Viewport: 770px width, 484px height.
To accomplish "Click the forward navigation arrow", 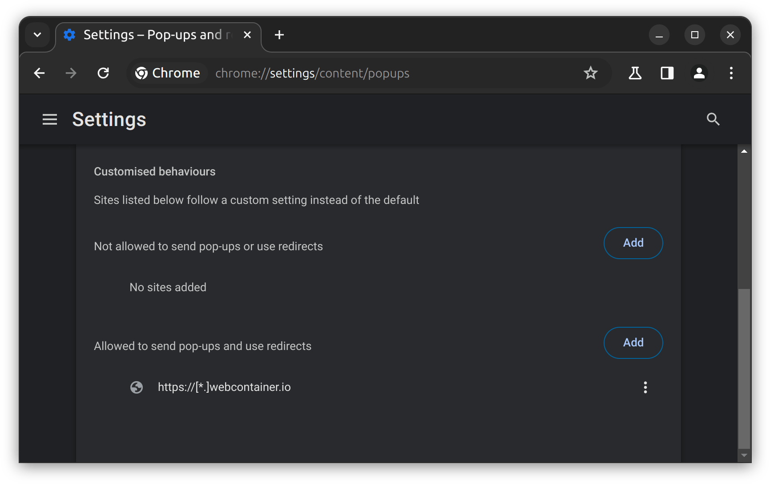I will coord(71,73).
